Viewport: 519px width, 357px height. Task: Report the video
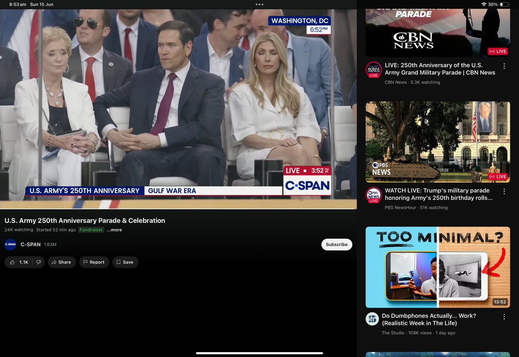94,262
